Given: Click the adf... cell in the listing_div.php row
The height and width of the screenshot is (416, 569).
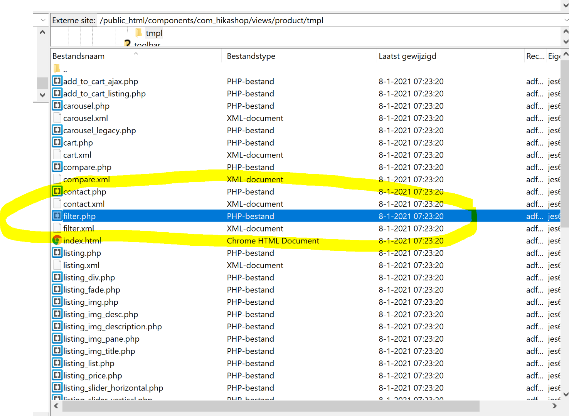Looking at the screenshot, I should [535, 278].
